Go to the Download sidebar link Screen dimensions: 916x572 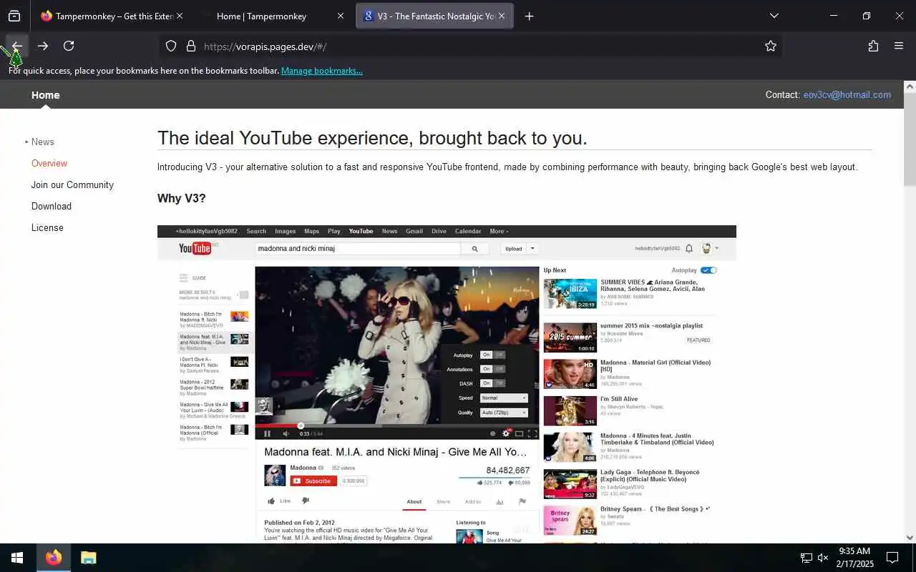pos(52,206)
